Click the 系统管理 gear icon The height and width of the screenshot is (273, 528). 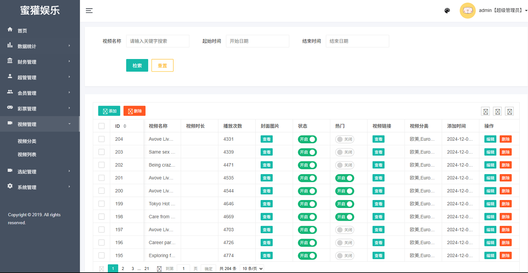(10, 187)
